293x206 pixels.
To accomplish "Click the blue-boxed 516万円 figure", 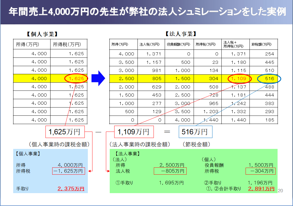I will coord(195,132).
